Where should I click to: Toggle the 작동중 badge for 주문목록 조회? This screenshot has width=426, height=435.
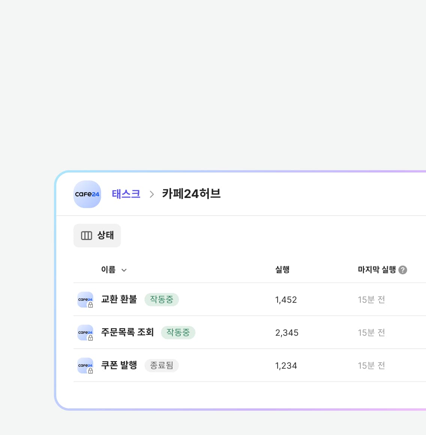point(178,333)
